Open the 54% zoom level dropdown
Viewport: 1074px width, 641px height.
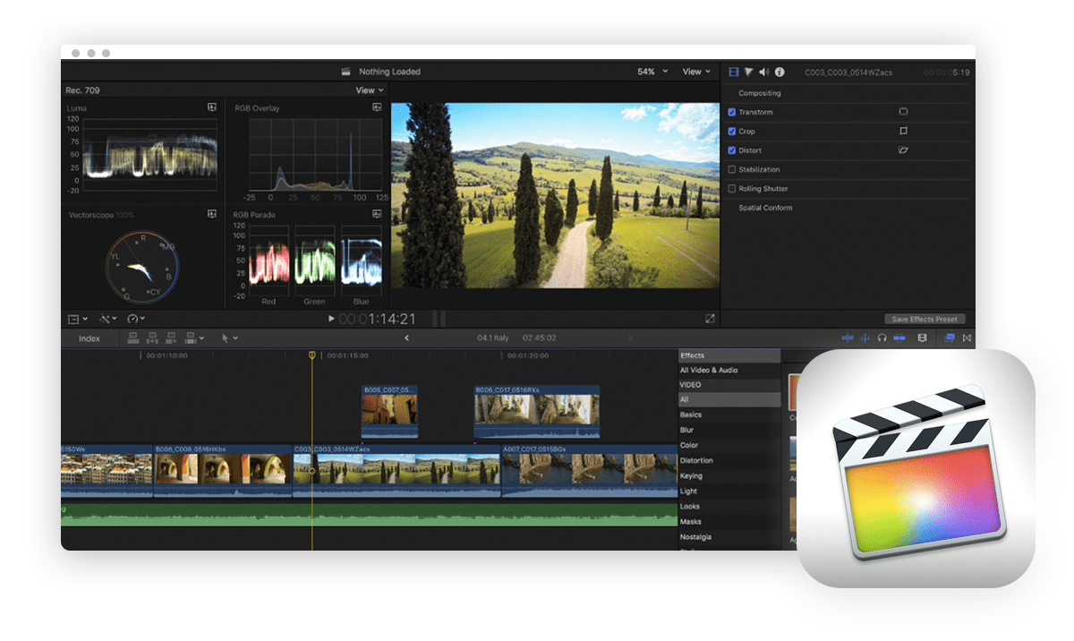(x=652, y=72)
